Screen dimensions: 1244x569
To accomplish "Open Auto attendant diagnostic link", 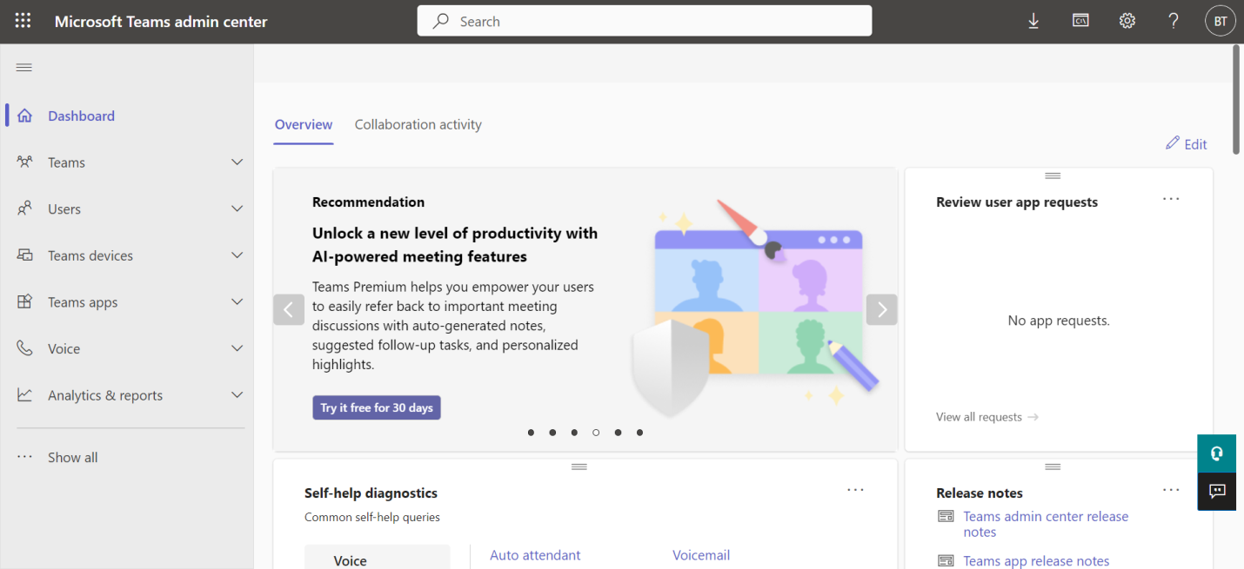I will [x=535, y=555].
